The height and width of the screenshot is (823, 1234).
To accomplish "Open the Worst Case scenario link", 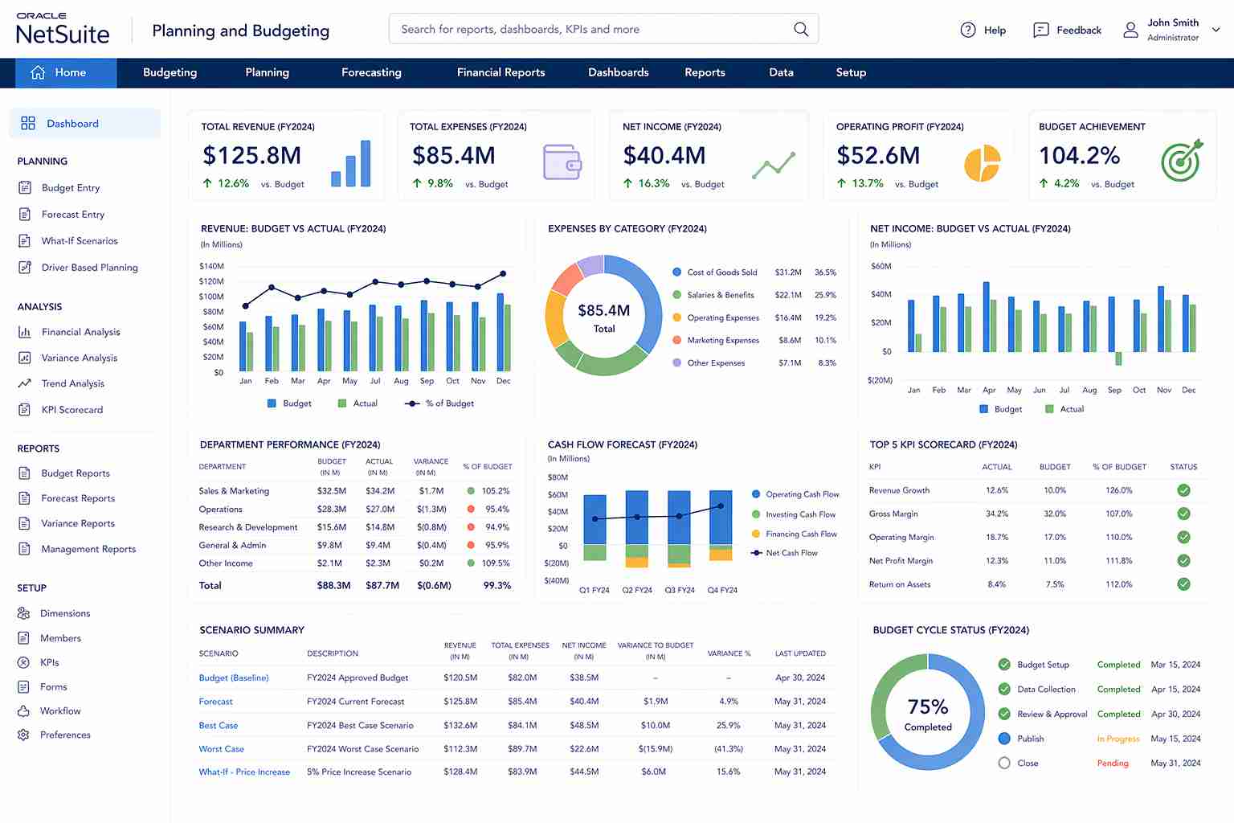I will (x=221, y=748).
